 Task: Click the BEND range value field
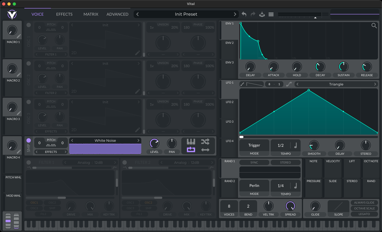tap(248, 206)
